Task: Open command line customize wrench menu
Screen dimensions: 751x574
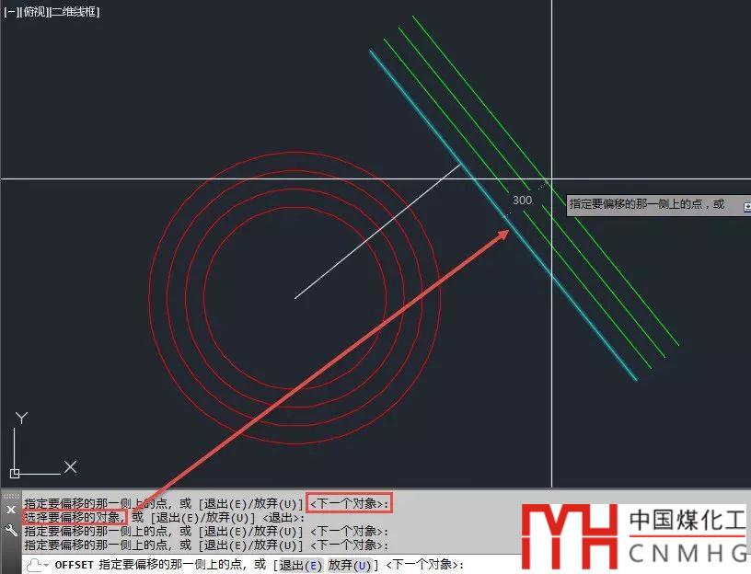Action: [x=11, y=530]
